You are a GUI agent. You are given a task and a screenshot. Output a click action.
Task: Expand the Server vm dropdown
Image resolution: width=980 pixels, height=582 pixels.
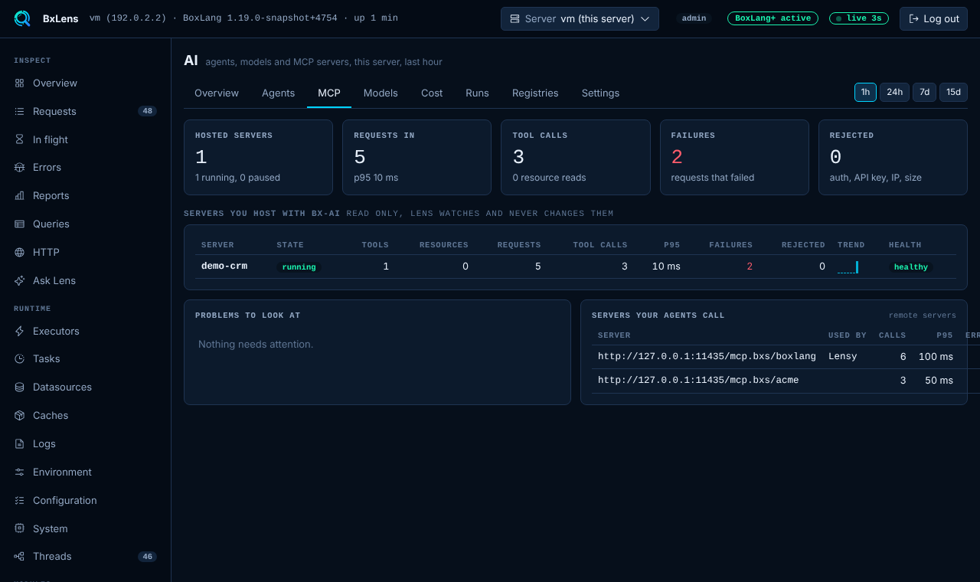[580, 18]
